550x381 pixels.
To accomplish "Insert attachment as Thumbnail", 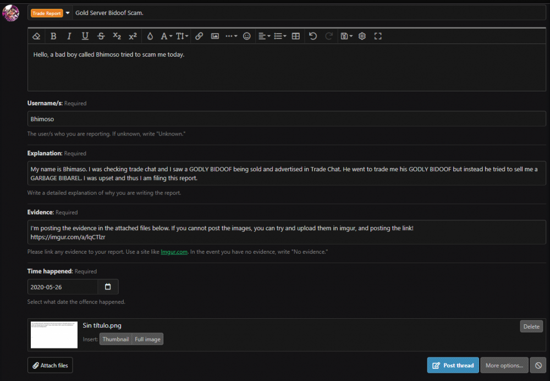I will (116, 339).
